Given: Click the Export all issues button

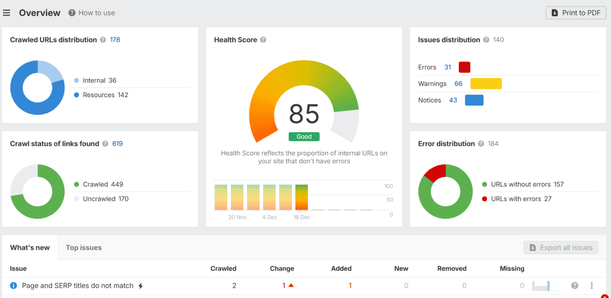Looking at the screenshot, I should pyautogui.click(x=561, y=247).
